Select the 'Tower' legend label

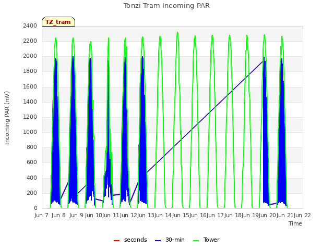point(211,240)
